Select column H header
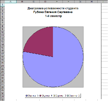108x101 pixels. pos(92,2)
